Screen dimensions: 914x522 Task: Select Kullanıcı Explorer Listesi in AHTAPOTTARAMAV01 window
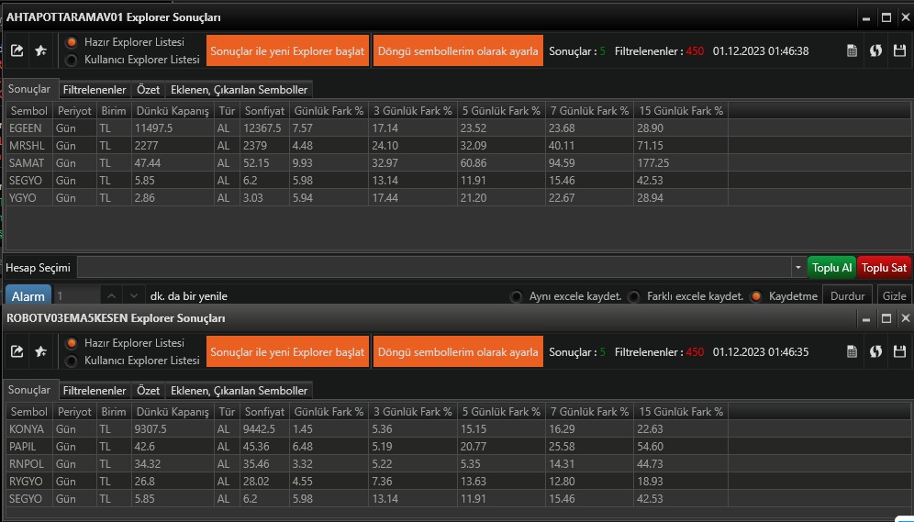tap(72, 60)
